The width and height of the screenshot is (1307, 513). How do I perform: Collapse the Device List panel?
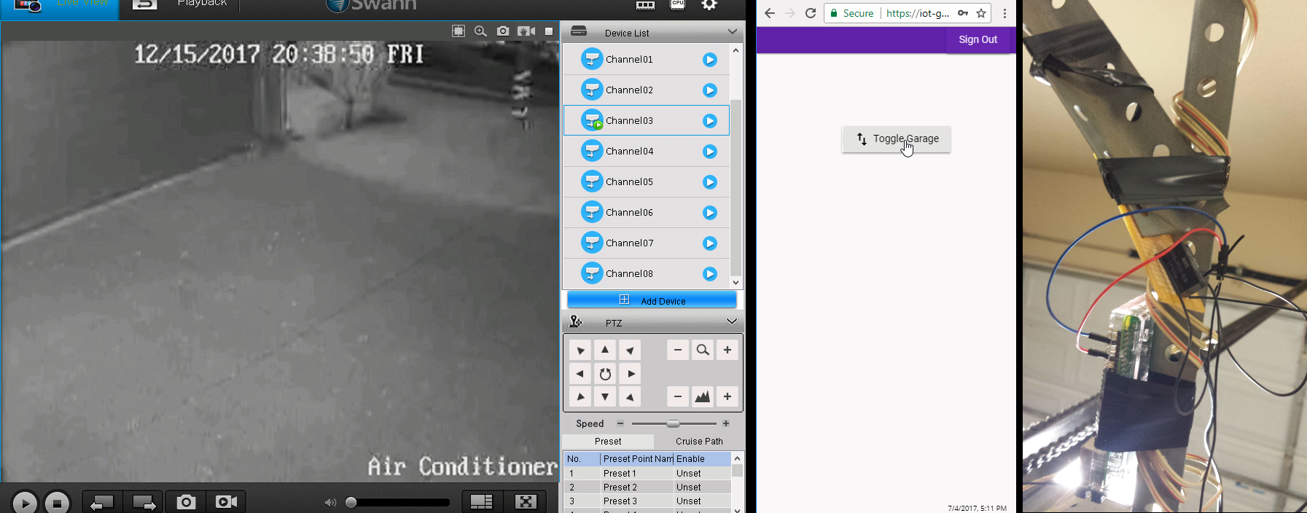[733, 32]
